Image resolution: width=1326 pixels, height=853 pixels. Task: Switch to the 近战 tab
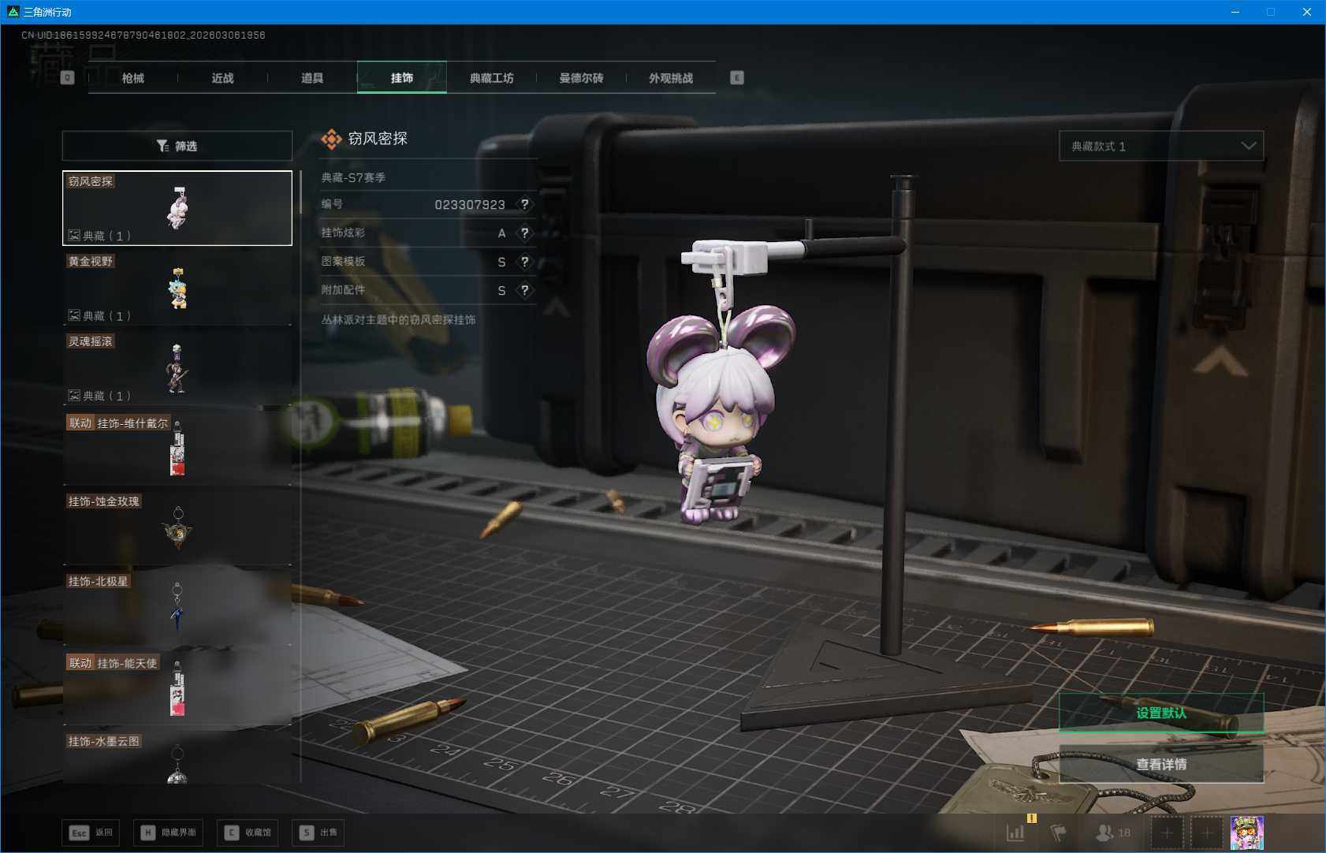(x=223, y=78)
